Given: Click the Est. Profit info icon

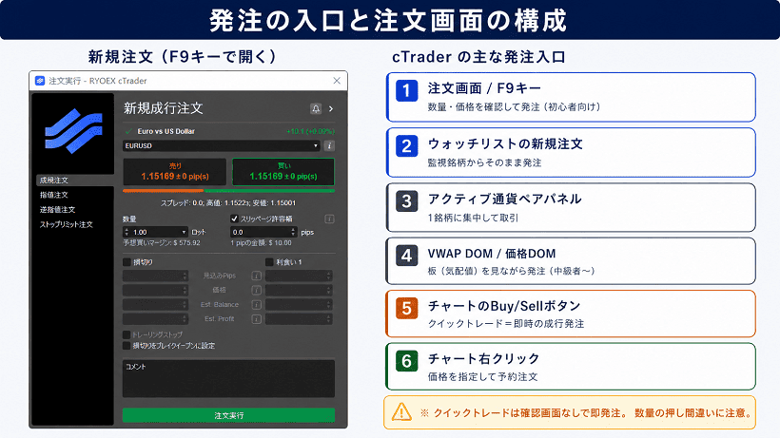Looking at the screenshot, I should (257, 319).
